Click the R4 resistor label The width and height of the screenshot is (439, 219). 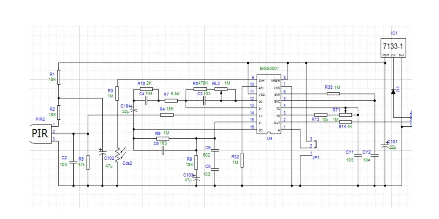(x=162, y=109)
